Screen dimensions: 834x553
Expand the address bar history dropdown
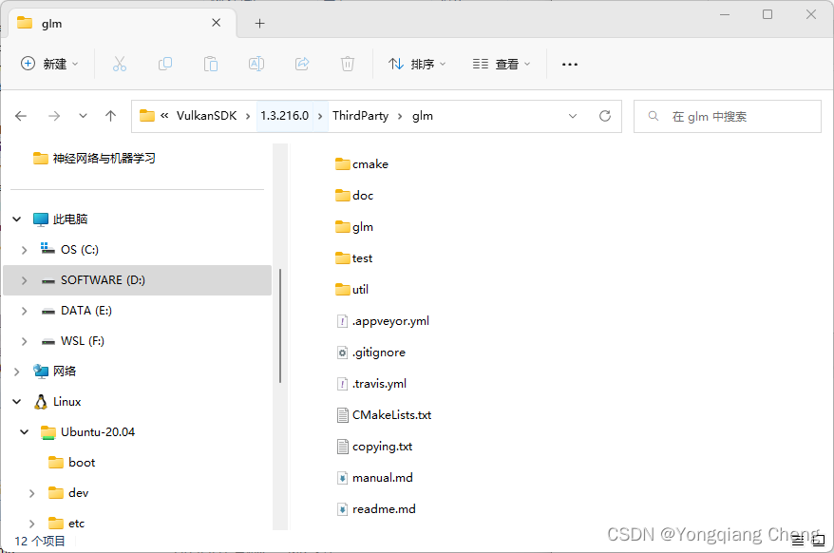573,116
